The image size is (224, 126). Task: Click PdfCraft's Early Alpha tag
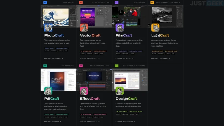click(x=49, y=114)
